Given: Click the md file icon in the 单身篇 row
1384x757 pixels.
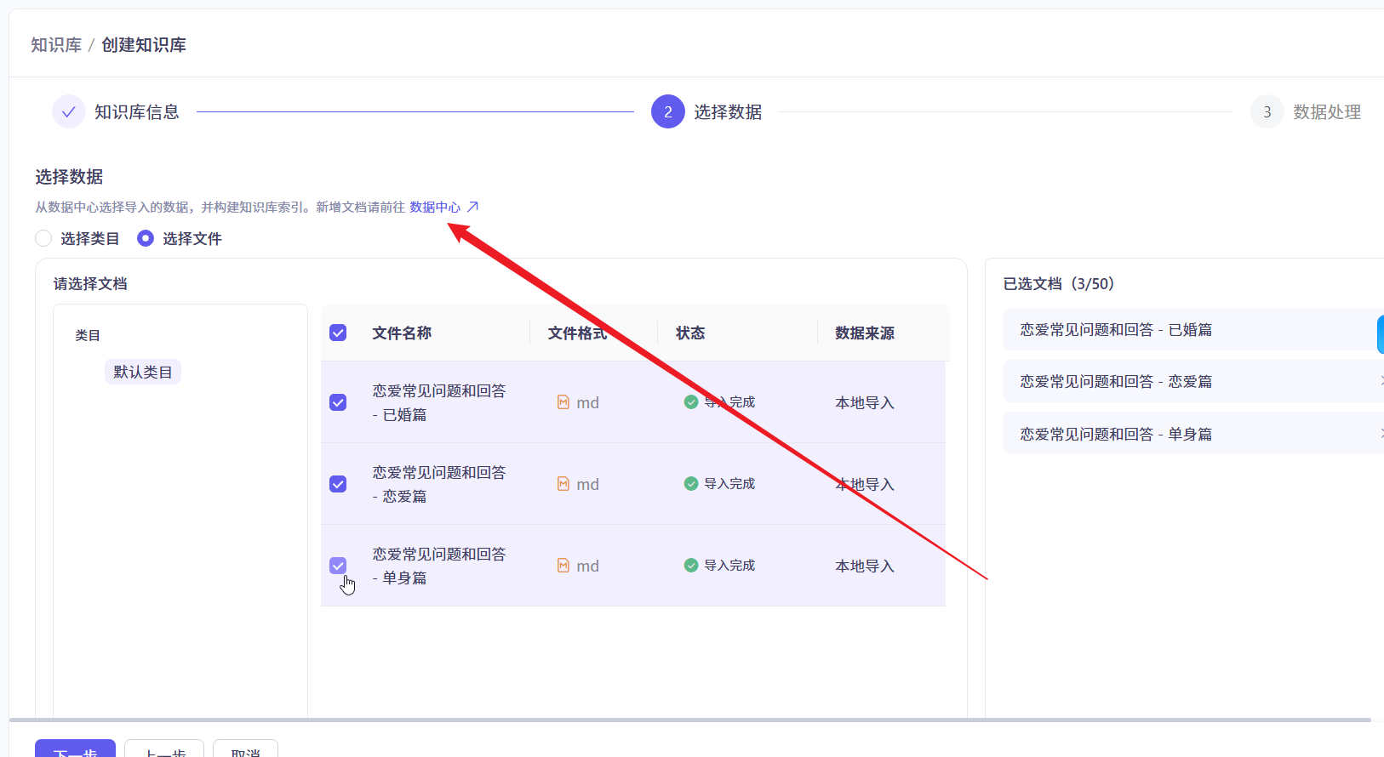Looking at the screenshot, I should click(563, 566).
